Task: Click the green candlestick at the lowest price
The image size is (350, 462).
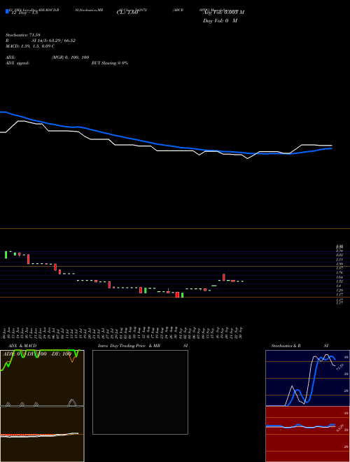Action: (x=183, y=295)
